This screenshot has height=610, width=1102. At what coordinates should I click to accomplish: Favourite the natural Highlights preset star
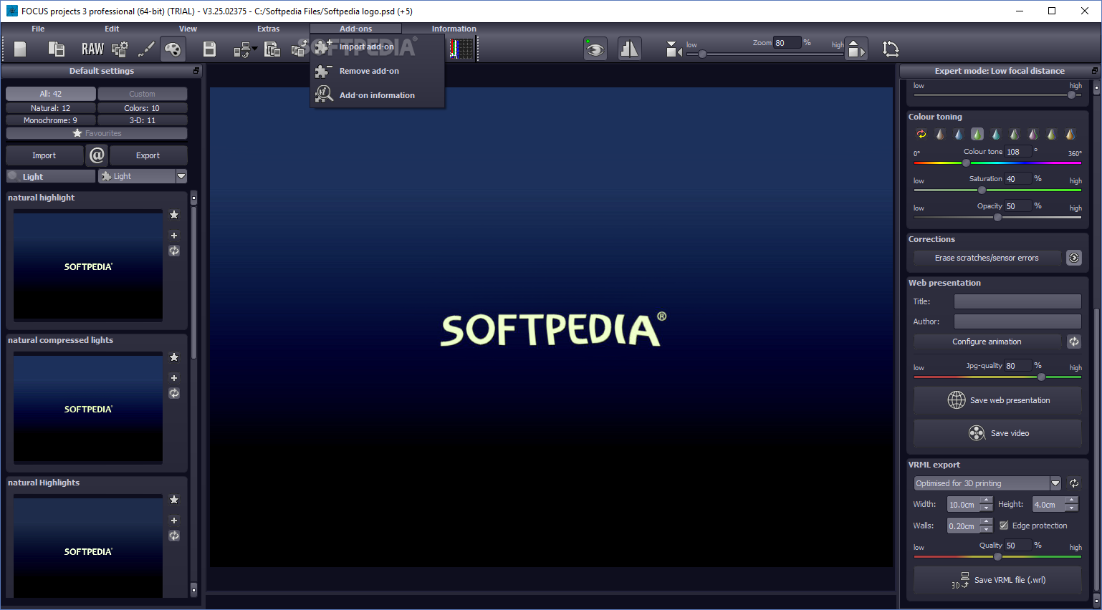coord(174,499)
